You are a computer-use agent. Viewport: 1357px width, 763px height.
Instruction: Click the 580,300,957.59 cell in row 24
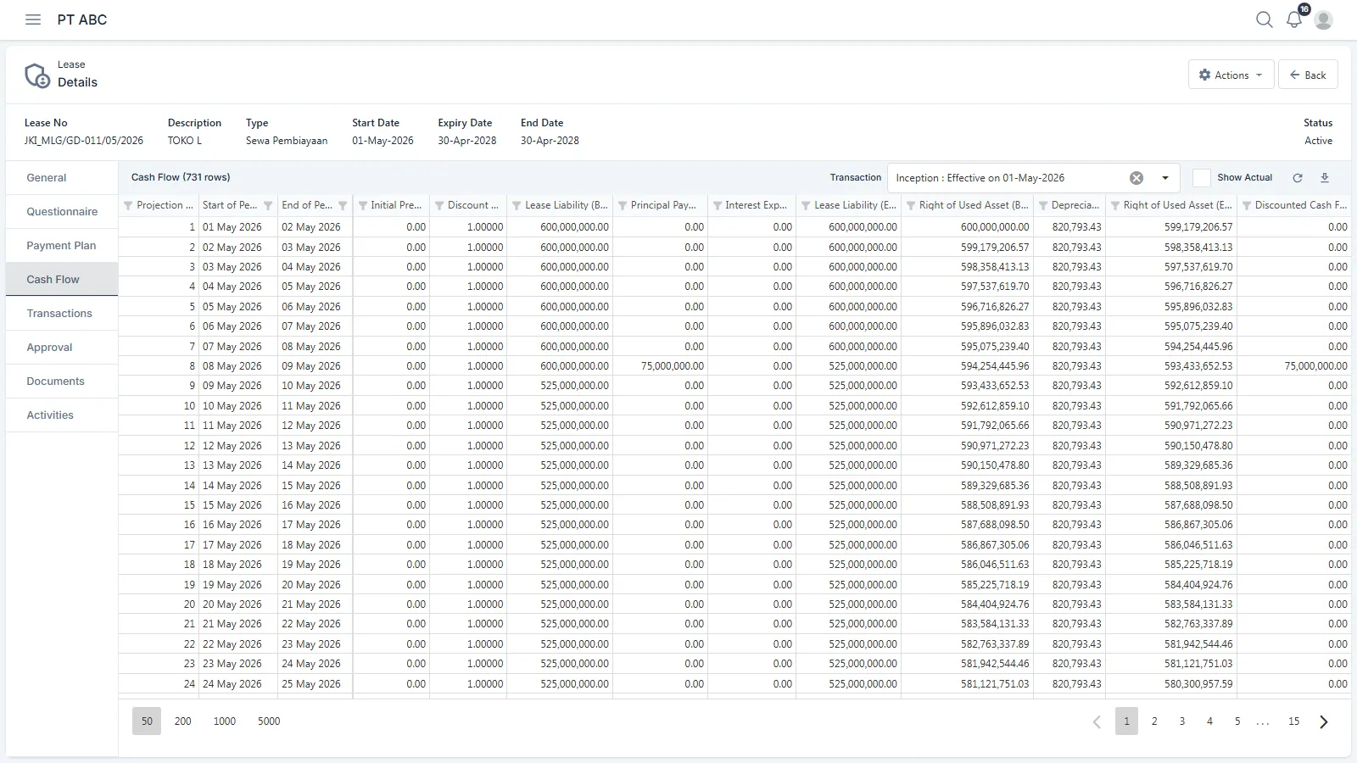pos(1171,684)
